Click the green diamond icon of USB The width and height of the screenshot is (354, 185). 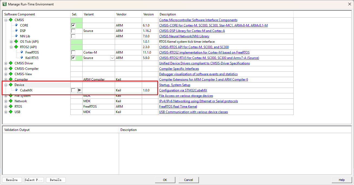[11, 112]
